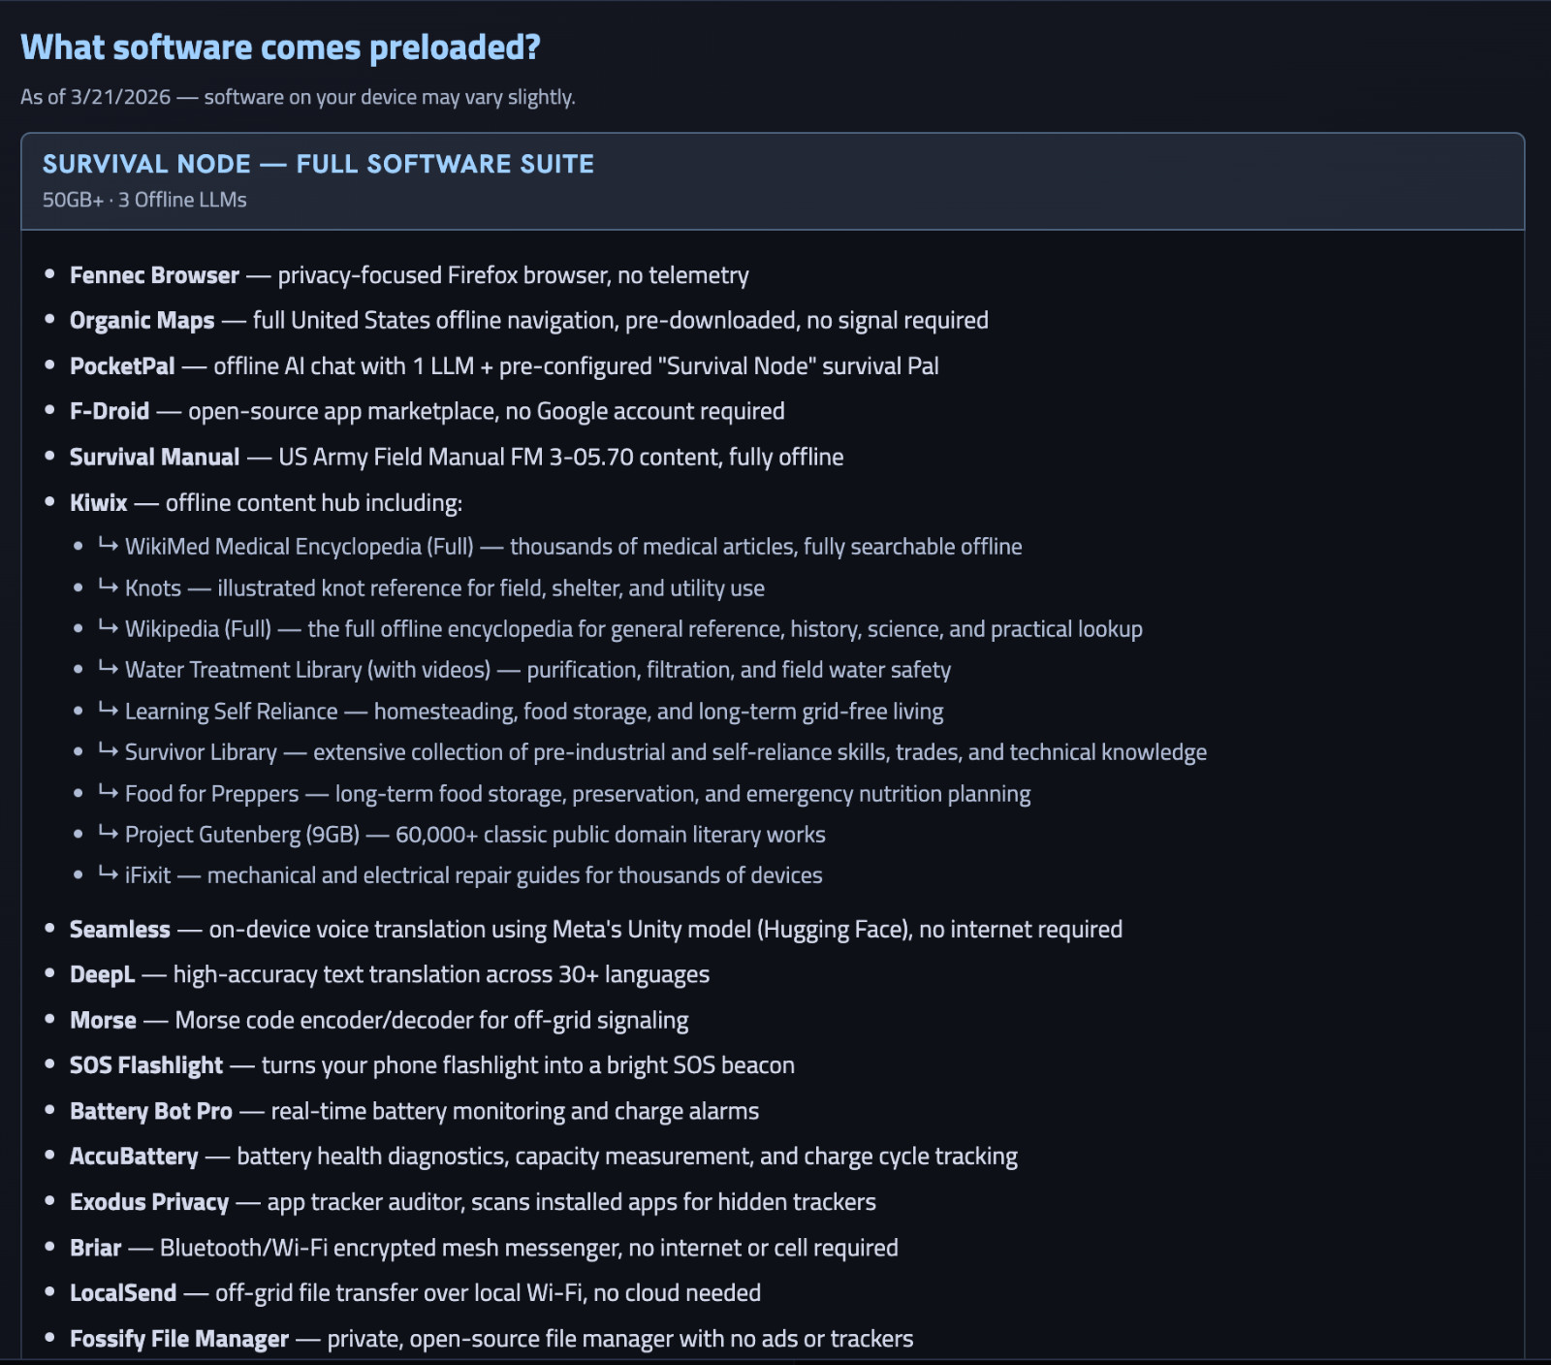Click the 'What software comes preloaded?' heading
This screenshot has width=1551, height=1365.
pos(280,48)
